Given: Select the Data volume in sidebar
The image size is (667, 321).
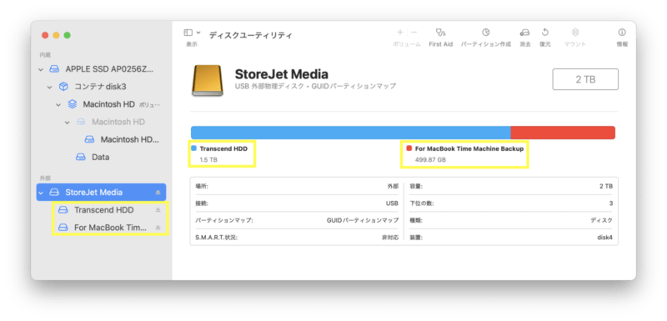Looking at the screenshot, I should 101,158.
